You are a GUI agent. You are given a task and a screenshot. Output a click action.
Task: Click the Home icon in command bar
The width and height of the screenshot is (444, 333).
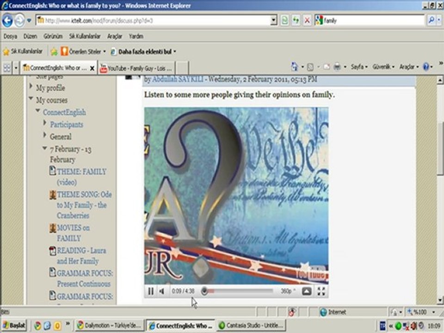295,67
